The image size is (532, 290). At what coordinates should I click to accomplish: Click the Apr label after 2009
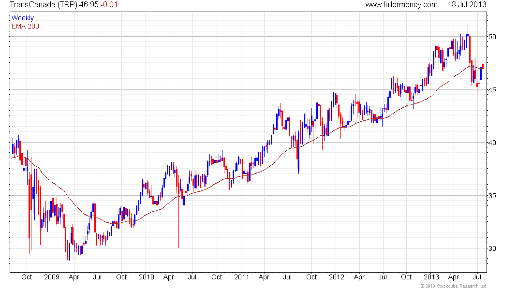point(74,277)
